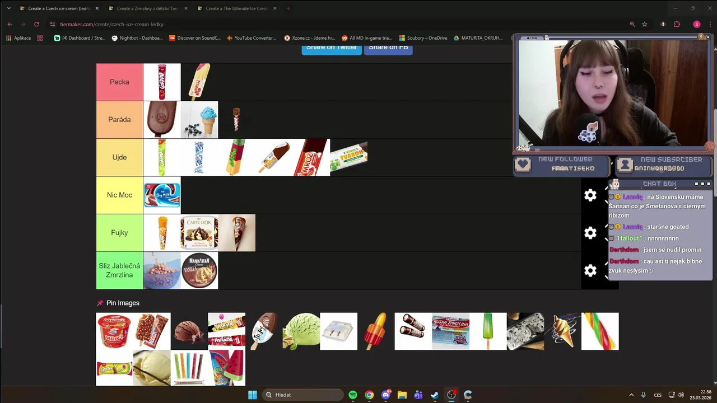The height and width of the screenshot is (403, 717).
Task: Open the Windows Start menu
Action: pos(253,395)
